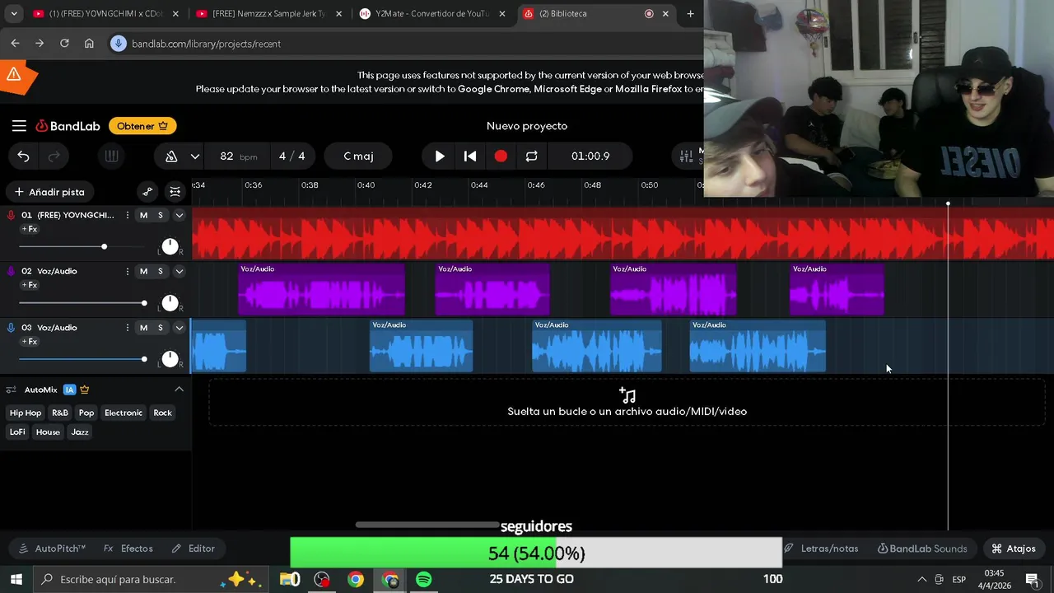The width and height of the screenshot is (1054, 593).
Task: Select track 02 microphone icon
Action: [11, 271]
